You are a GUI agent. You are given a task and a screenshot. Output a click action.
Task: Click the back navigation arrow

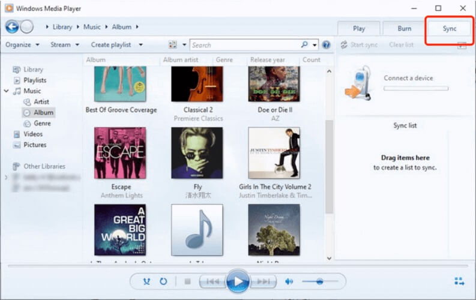pyautogui.click(x=12, y=26)
